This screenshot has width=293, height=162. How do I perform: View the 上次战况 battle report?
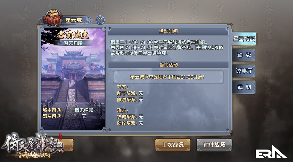click(173, 145)
